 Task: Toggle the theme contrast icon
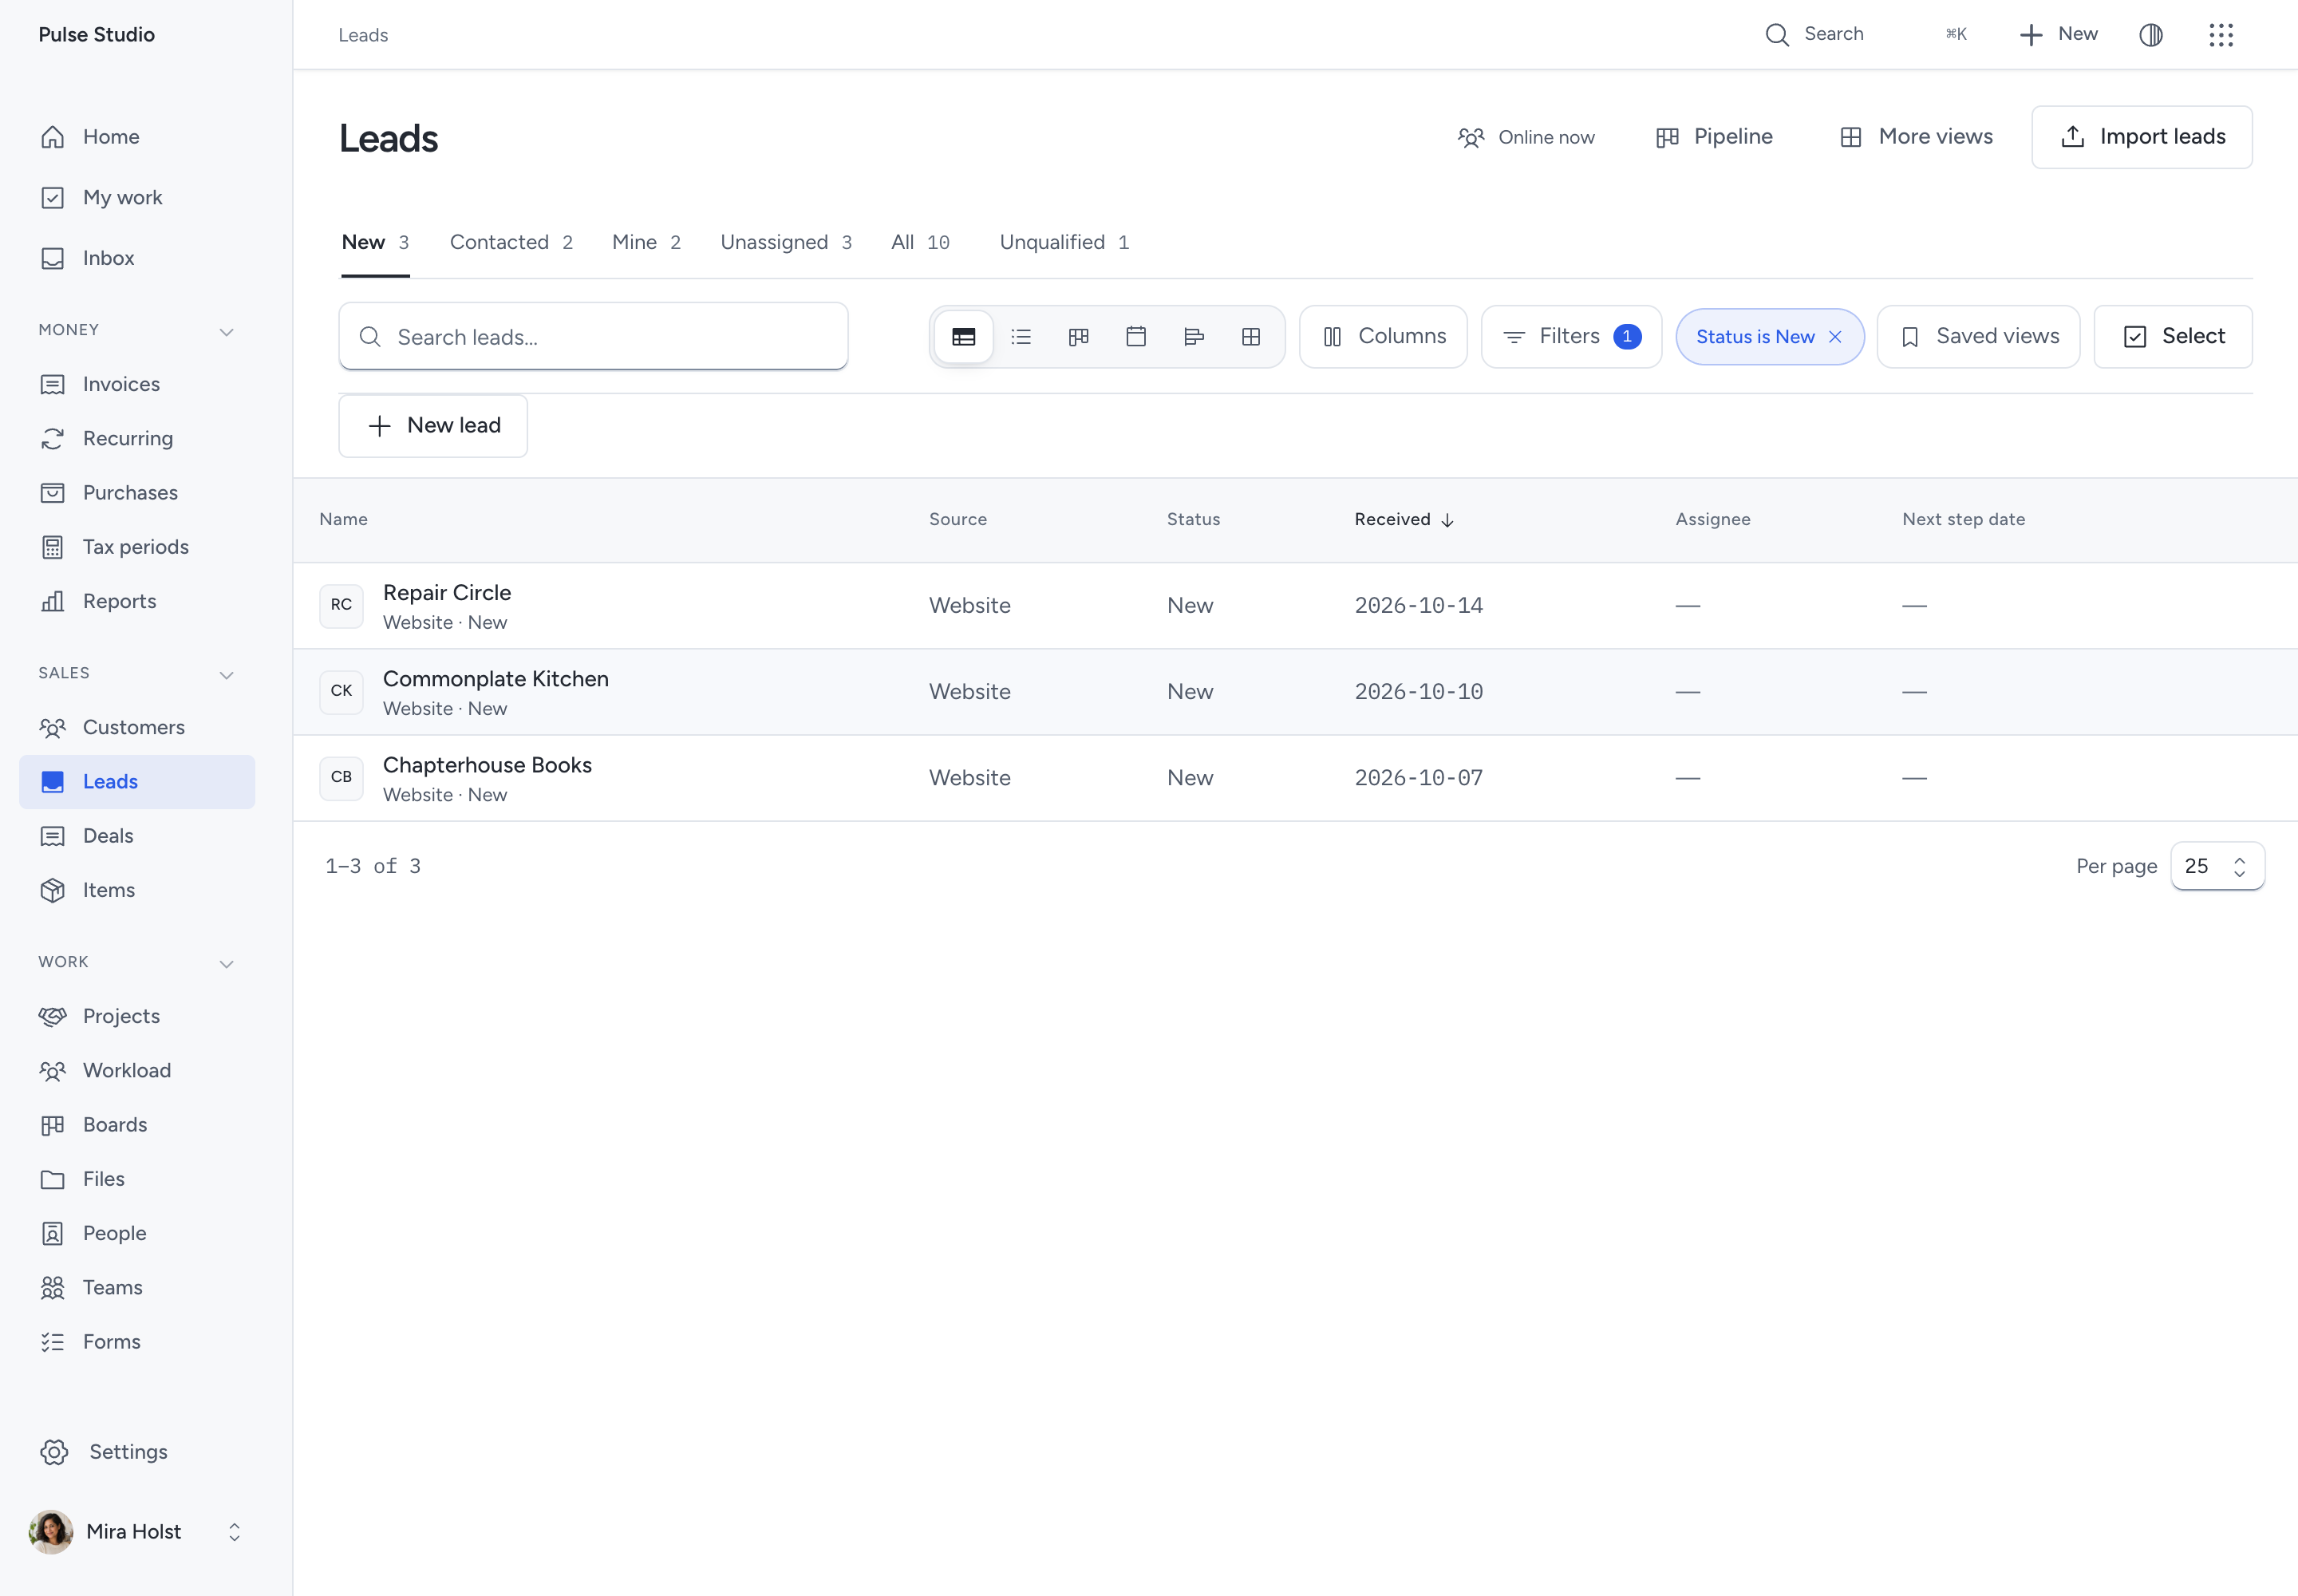[x=2151, y=35]
